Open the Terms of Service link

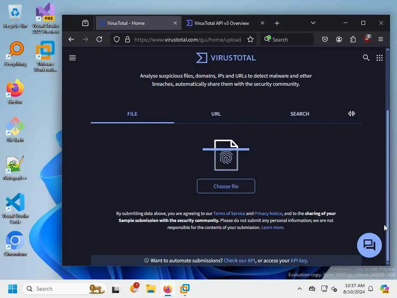pyautogui.click(x=229, y=213)
